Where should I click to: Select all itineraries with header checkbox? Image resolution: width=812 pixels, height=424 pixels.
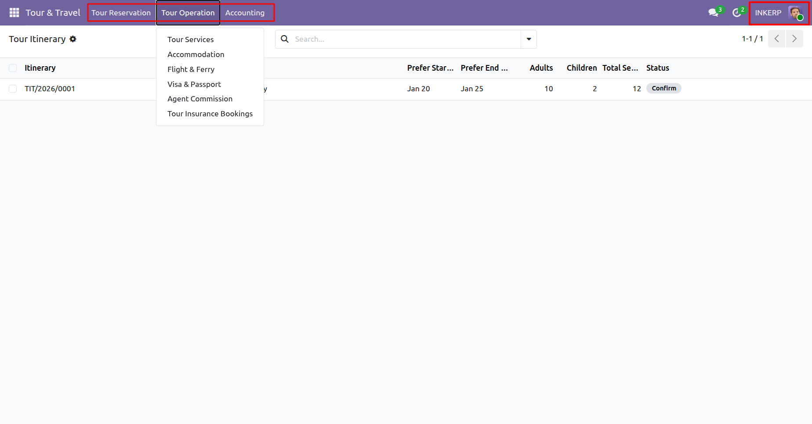tap(13, 68)
